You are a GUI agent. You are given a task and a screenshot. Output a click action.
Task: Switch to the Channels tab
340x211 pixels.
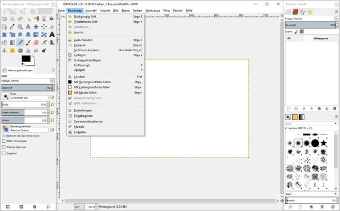tap(295, 12)
